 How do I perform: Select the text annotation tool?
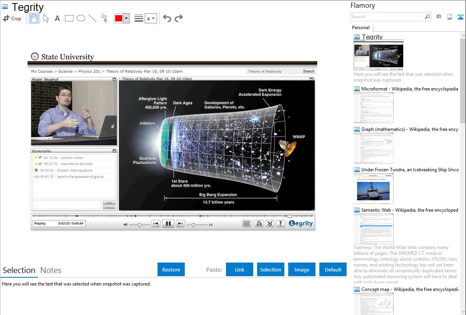(57, 18)
